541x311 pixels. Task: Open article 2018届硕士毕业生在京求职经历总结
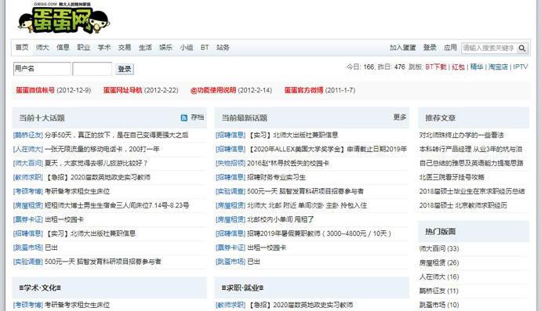pyautogui.click(x=472, y=191)
